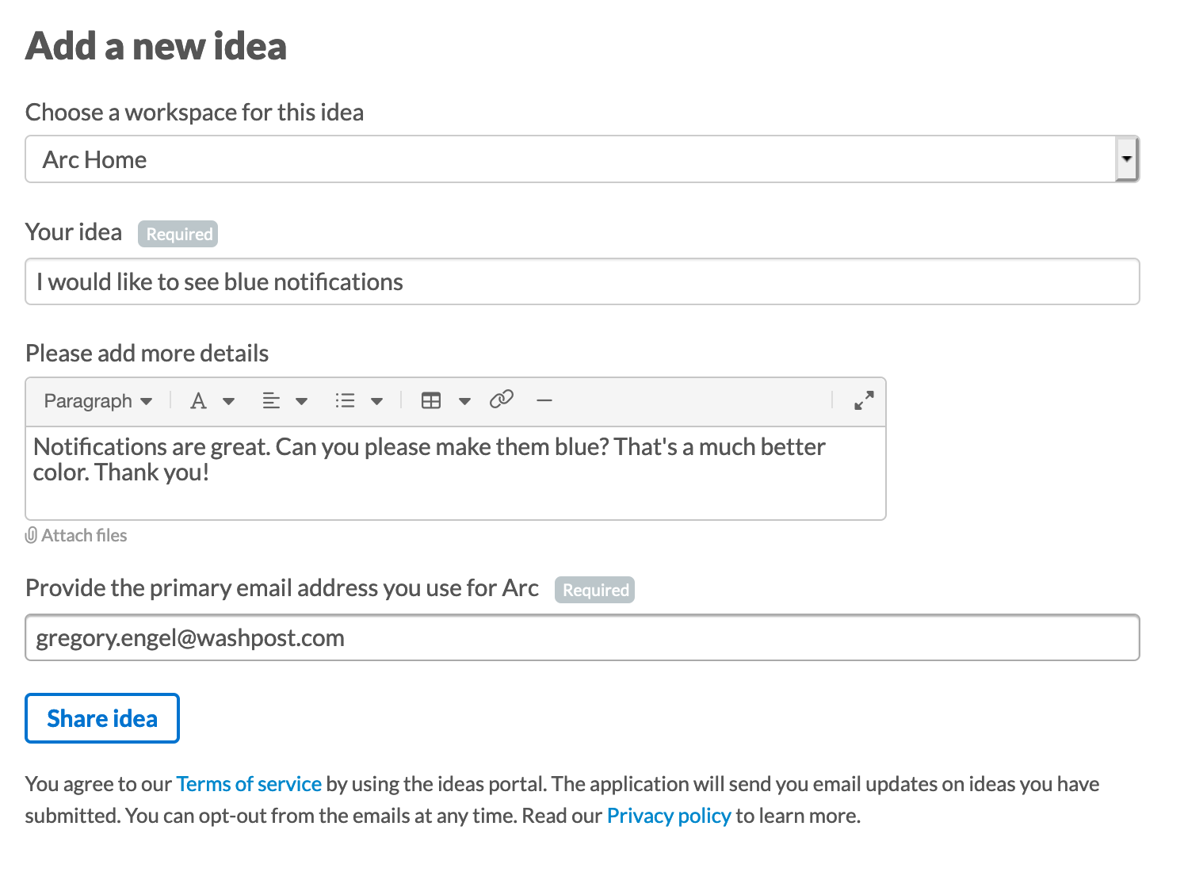
Task: Click the bulleted list icon
Action: pos(345,401)
